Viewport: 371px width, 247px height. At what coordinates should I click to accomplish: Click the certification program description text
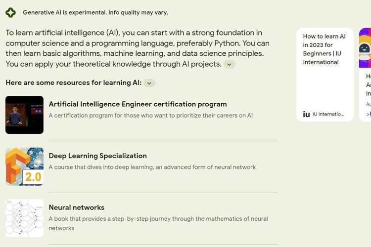151,115
